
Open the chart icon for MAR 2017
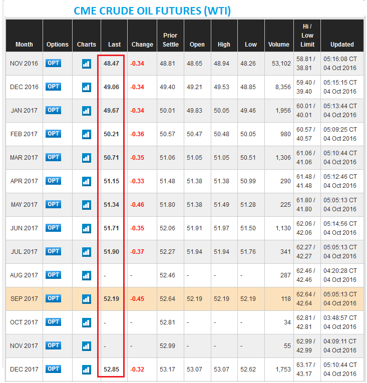87,158
